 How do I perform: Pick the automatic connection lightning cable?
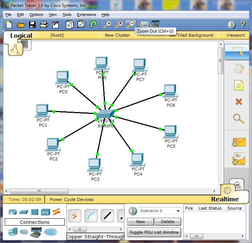pos(74,216)
